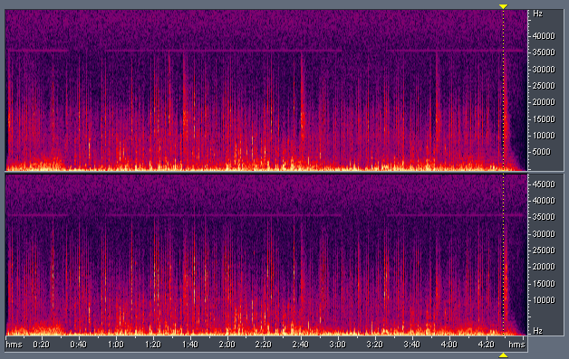
Task: Click the top yellow playhead marker triangle
Action: [503, 6]
